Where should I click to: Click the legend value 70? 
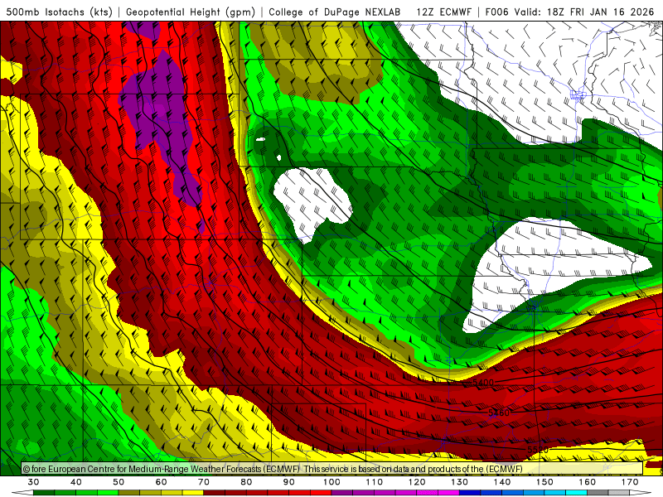click(204, 482)
